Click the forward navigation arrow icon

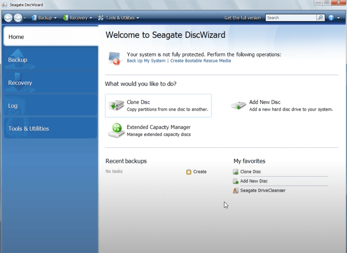(18, 18)
